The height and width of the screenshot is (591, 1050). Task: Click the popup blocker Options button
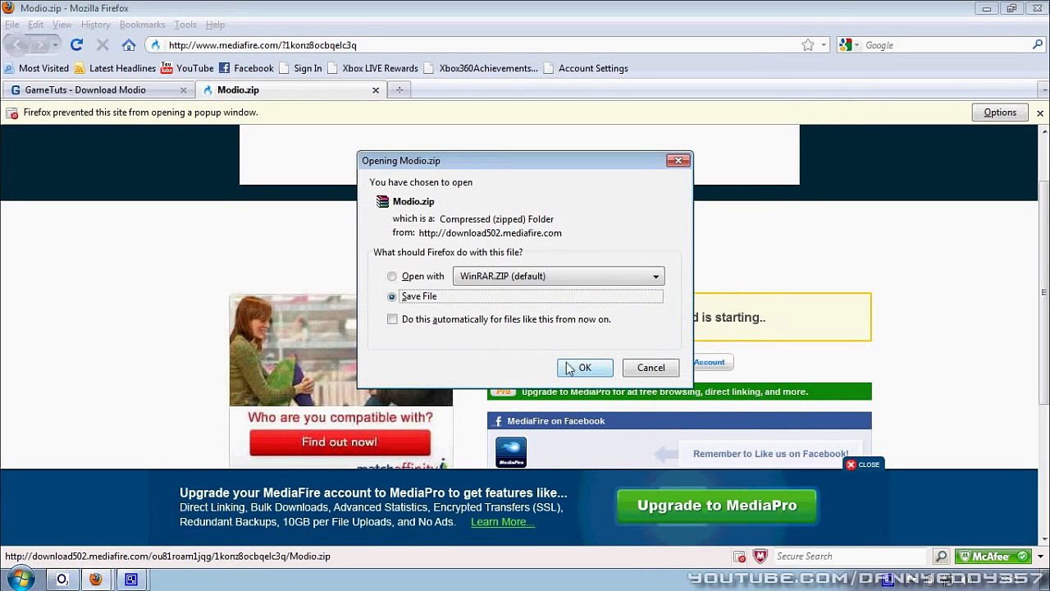pos(1000,112)
